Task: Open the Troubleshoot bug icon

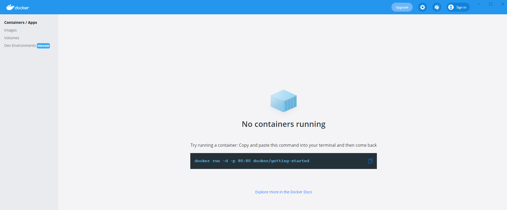Action: coord(437,7)
